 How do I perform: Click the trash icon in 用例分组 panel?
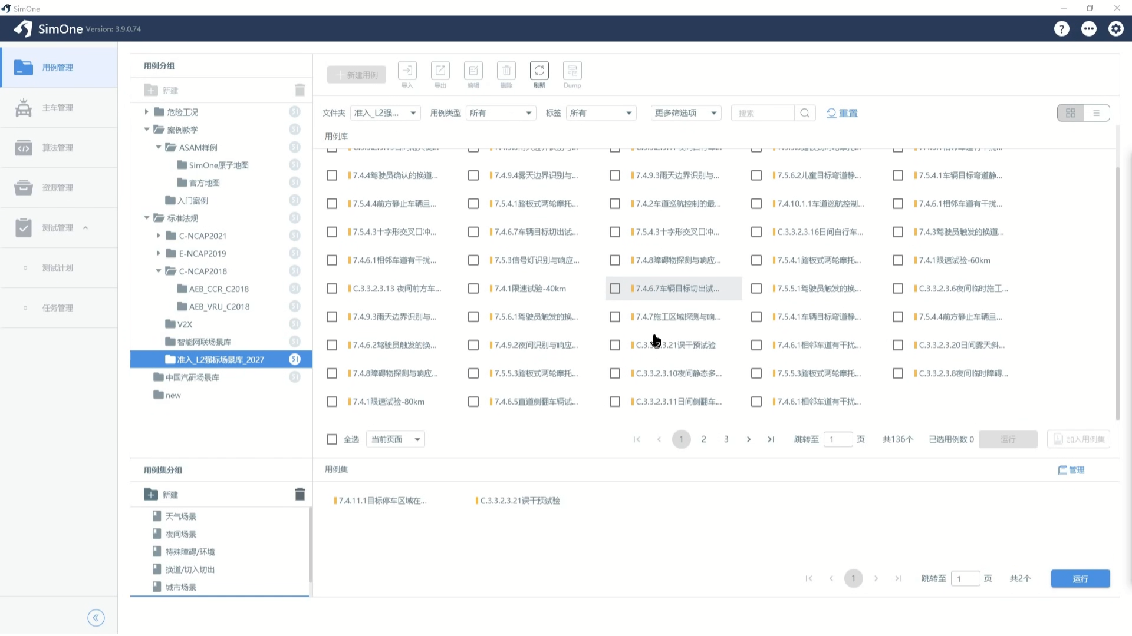300,90
